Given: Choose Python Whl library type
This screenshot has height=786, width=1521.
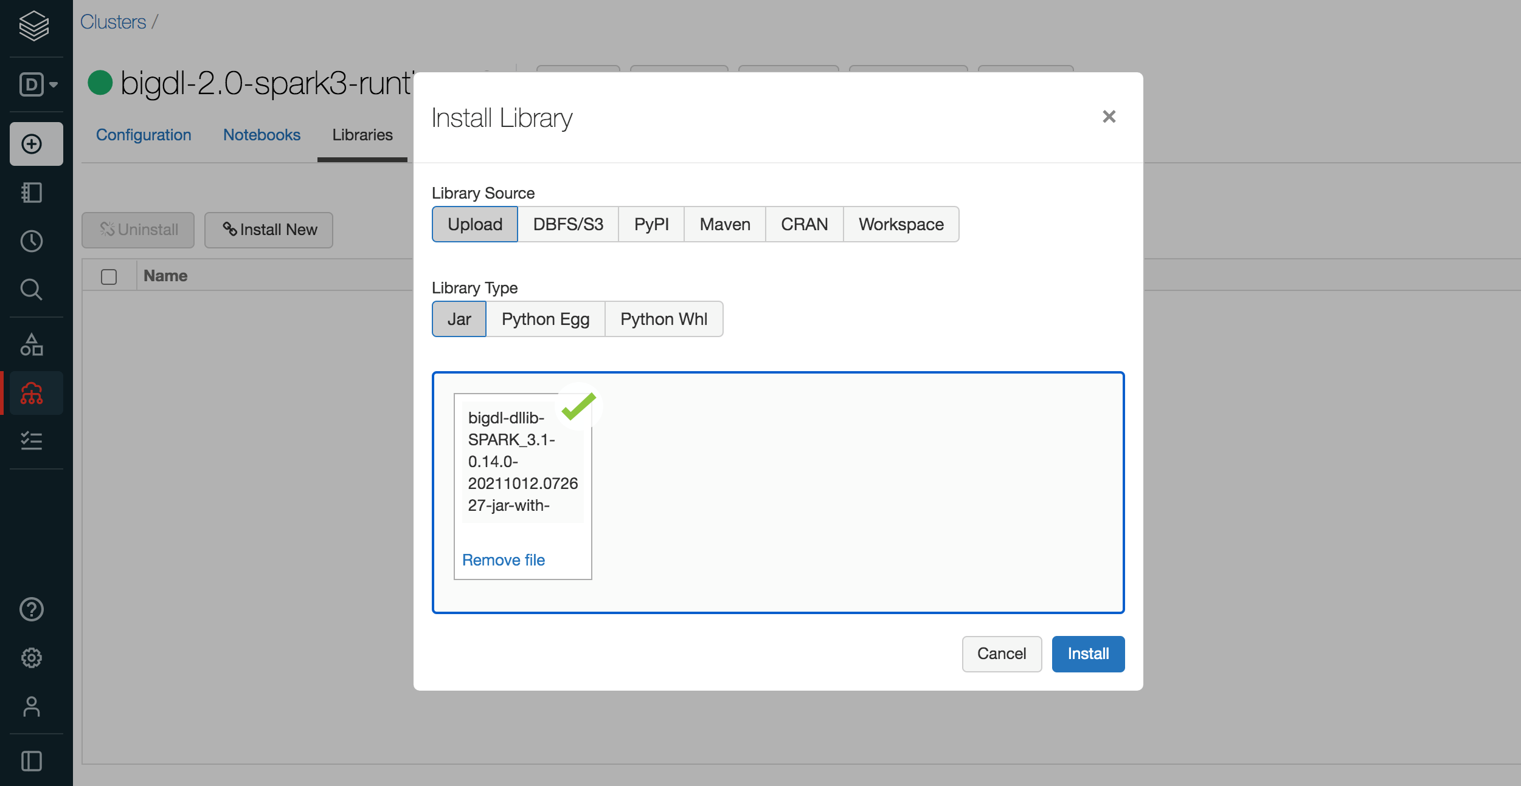Looking at the screenshot, I should [663, 319].
